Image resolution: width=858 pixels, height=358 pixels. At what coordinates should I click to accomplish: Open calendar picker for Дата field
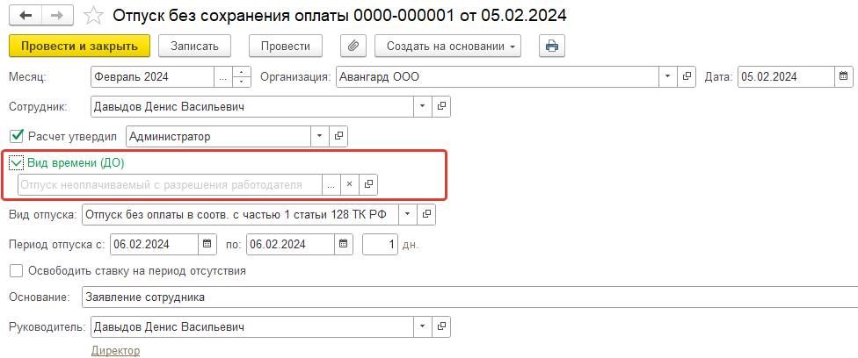pyautogui.click(x=843, y=76)
